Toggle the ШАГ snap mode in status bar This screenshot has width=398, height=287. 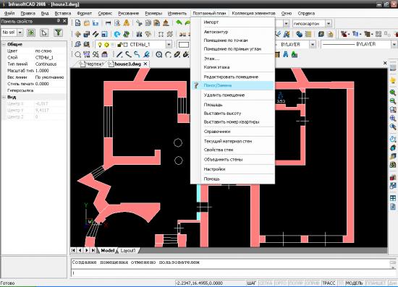tap(252, 283)
